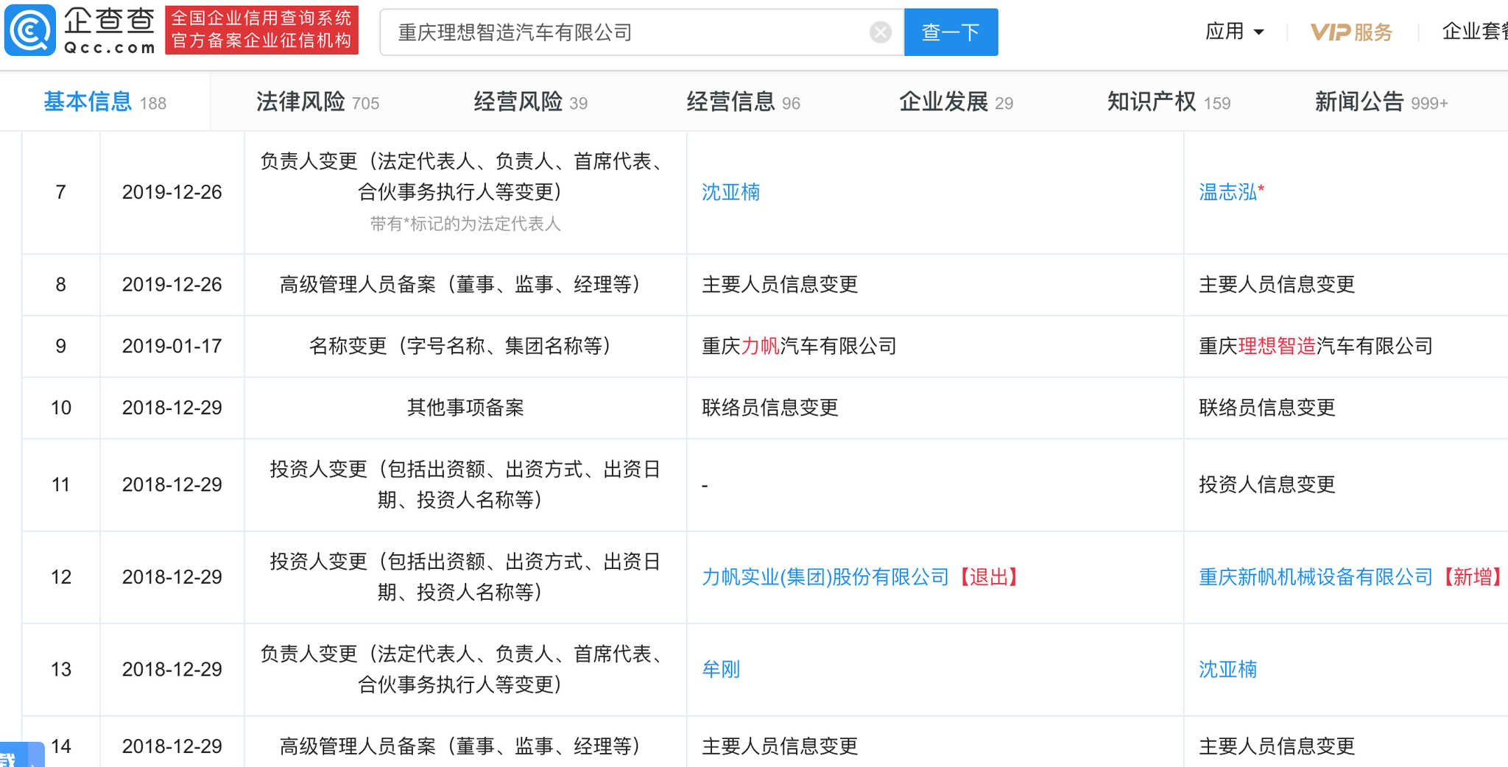The image size is (1508, 767).
Task: Click 主要人员信息变更 after-change text in row 14
Action: pos(1277,746)
